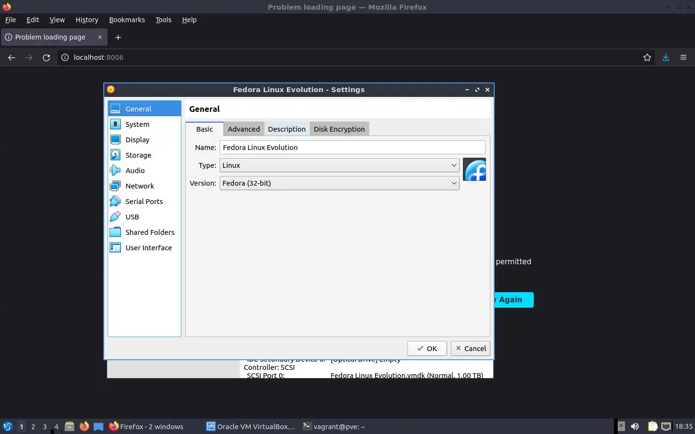Confirm settings with OK button
Image resolution: width=695 pixels, height=434 pixels.
(427, 348)
